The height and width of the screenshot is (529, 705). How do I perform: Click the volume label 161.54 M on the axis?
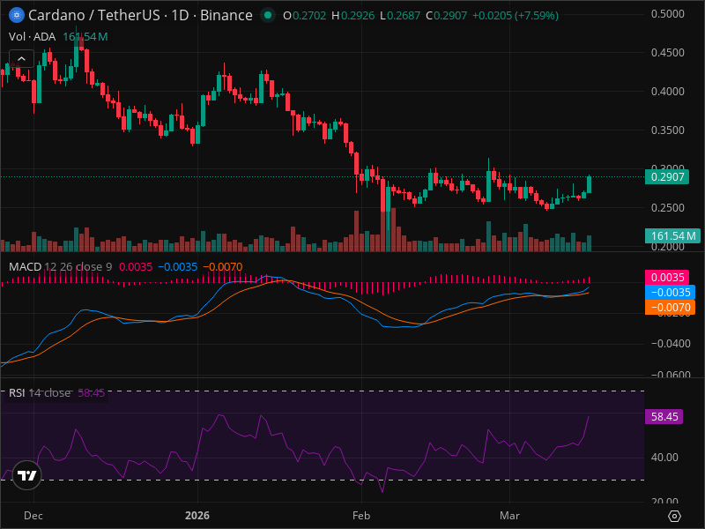click(672, 235)
